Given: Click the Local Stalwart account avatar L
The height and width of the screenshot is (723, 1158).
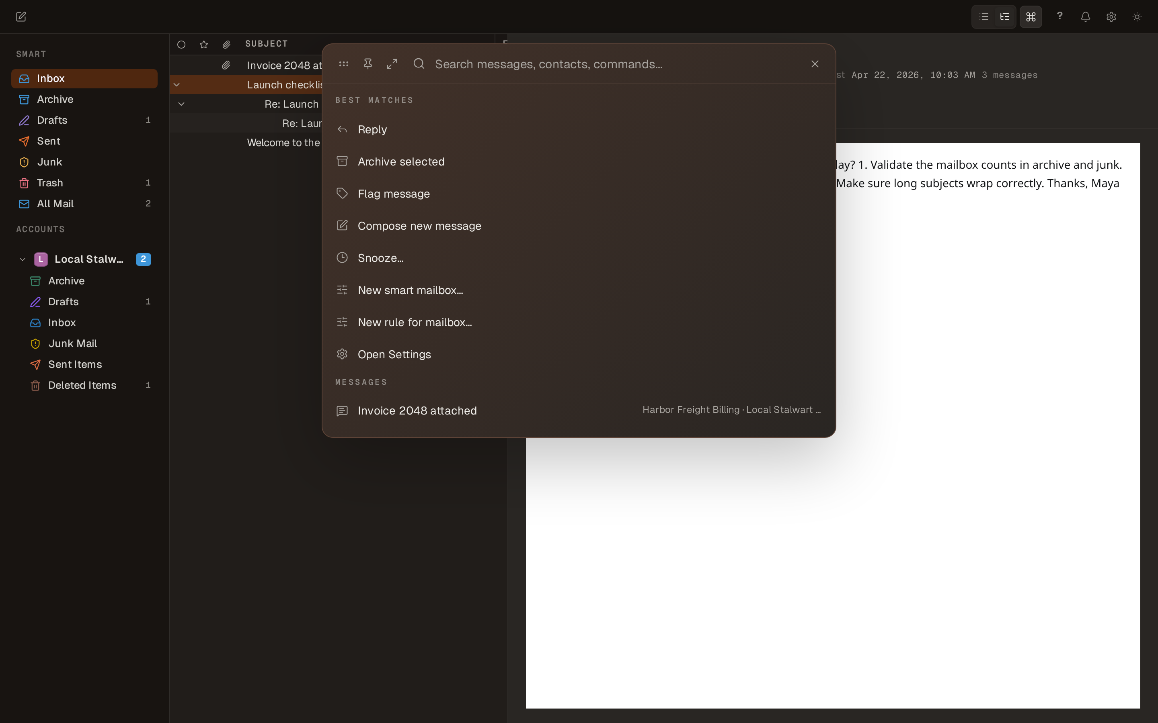Looking at the screenshot, I should [41, 259].
